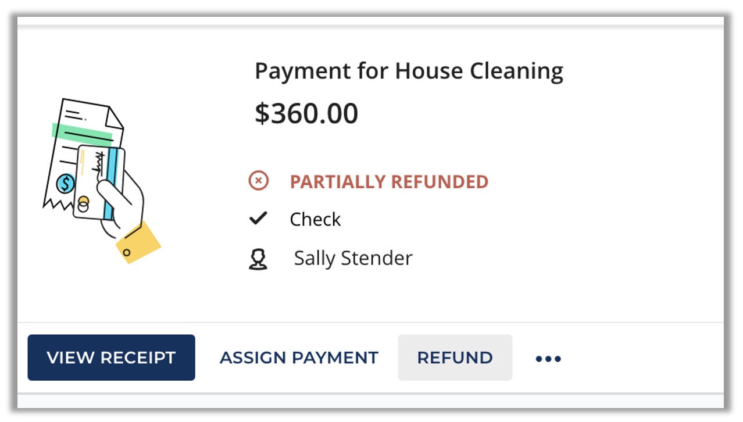Click the Sally Stender customer name
The image size is (743, 422).
coord(353,258)
